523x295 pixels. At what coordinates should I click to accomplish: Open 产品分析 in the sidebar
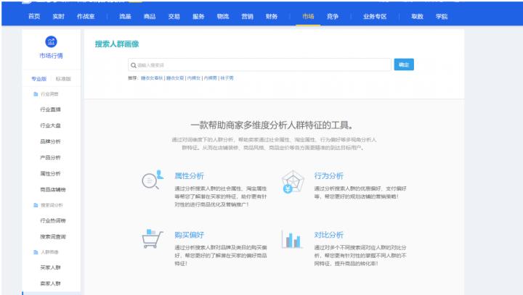point(50,157)
